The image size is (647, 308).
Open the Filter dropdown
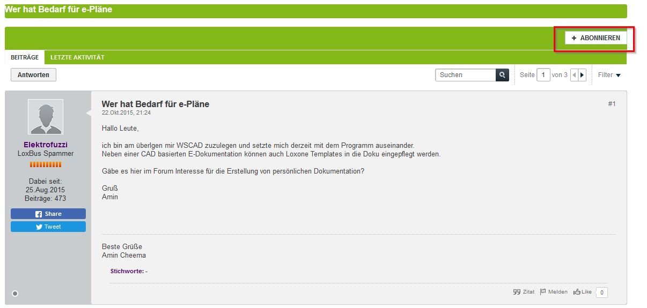pyautogui.click(x=609, y=75)
